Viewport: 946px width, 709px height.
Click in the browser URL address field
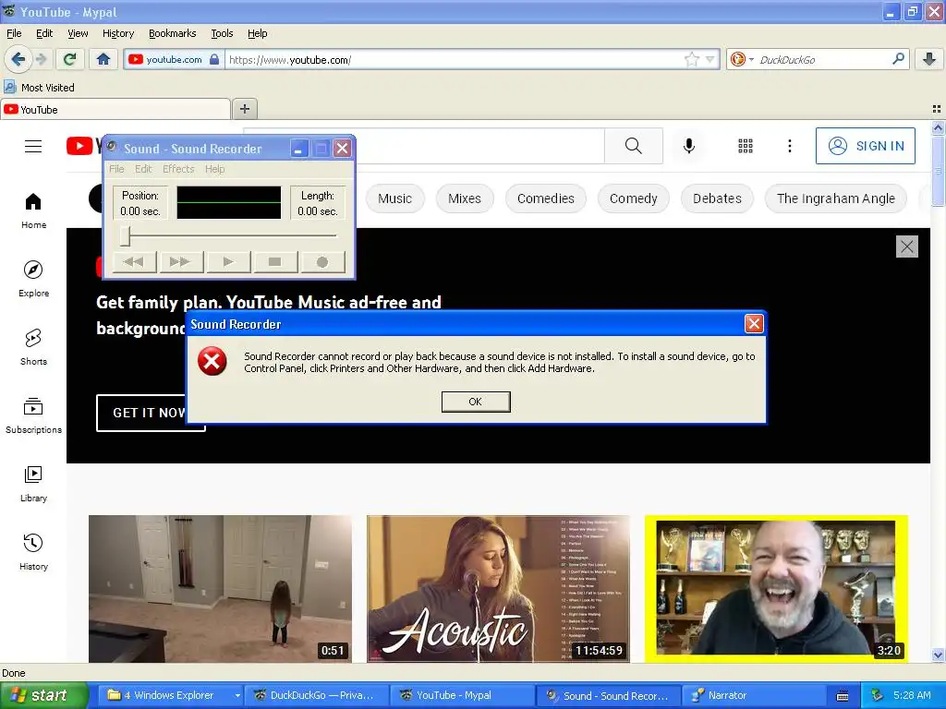[454, 60]
